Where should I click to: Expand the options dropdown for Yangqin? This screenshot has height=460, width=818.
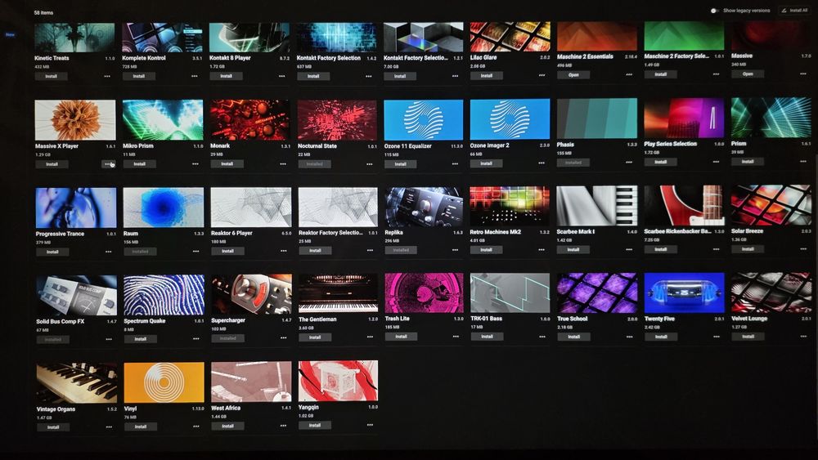370,425
